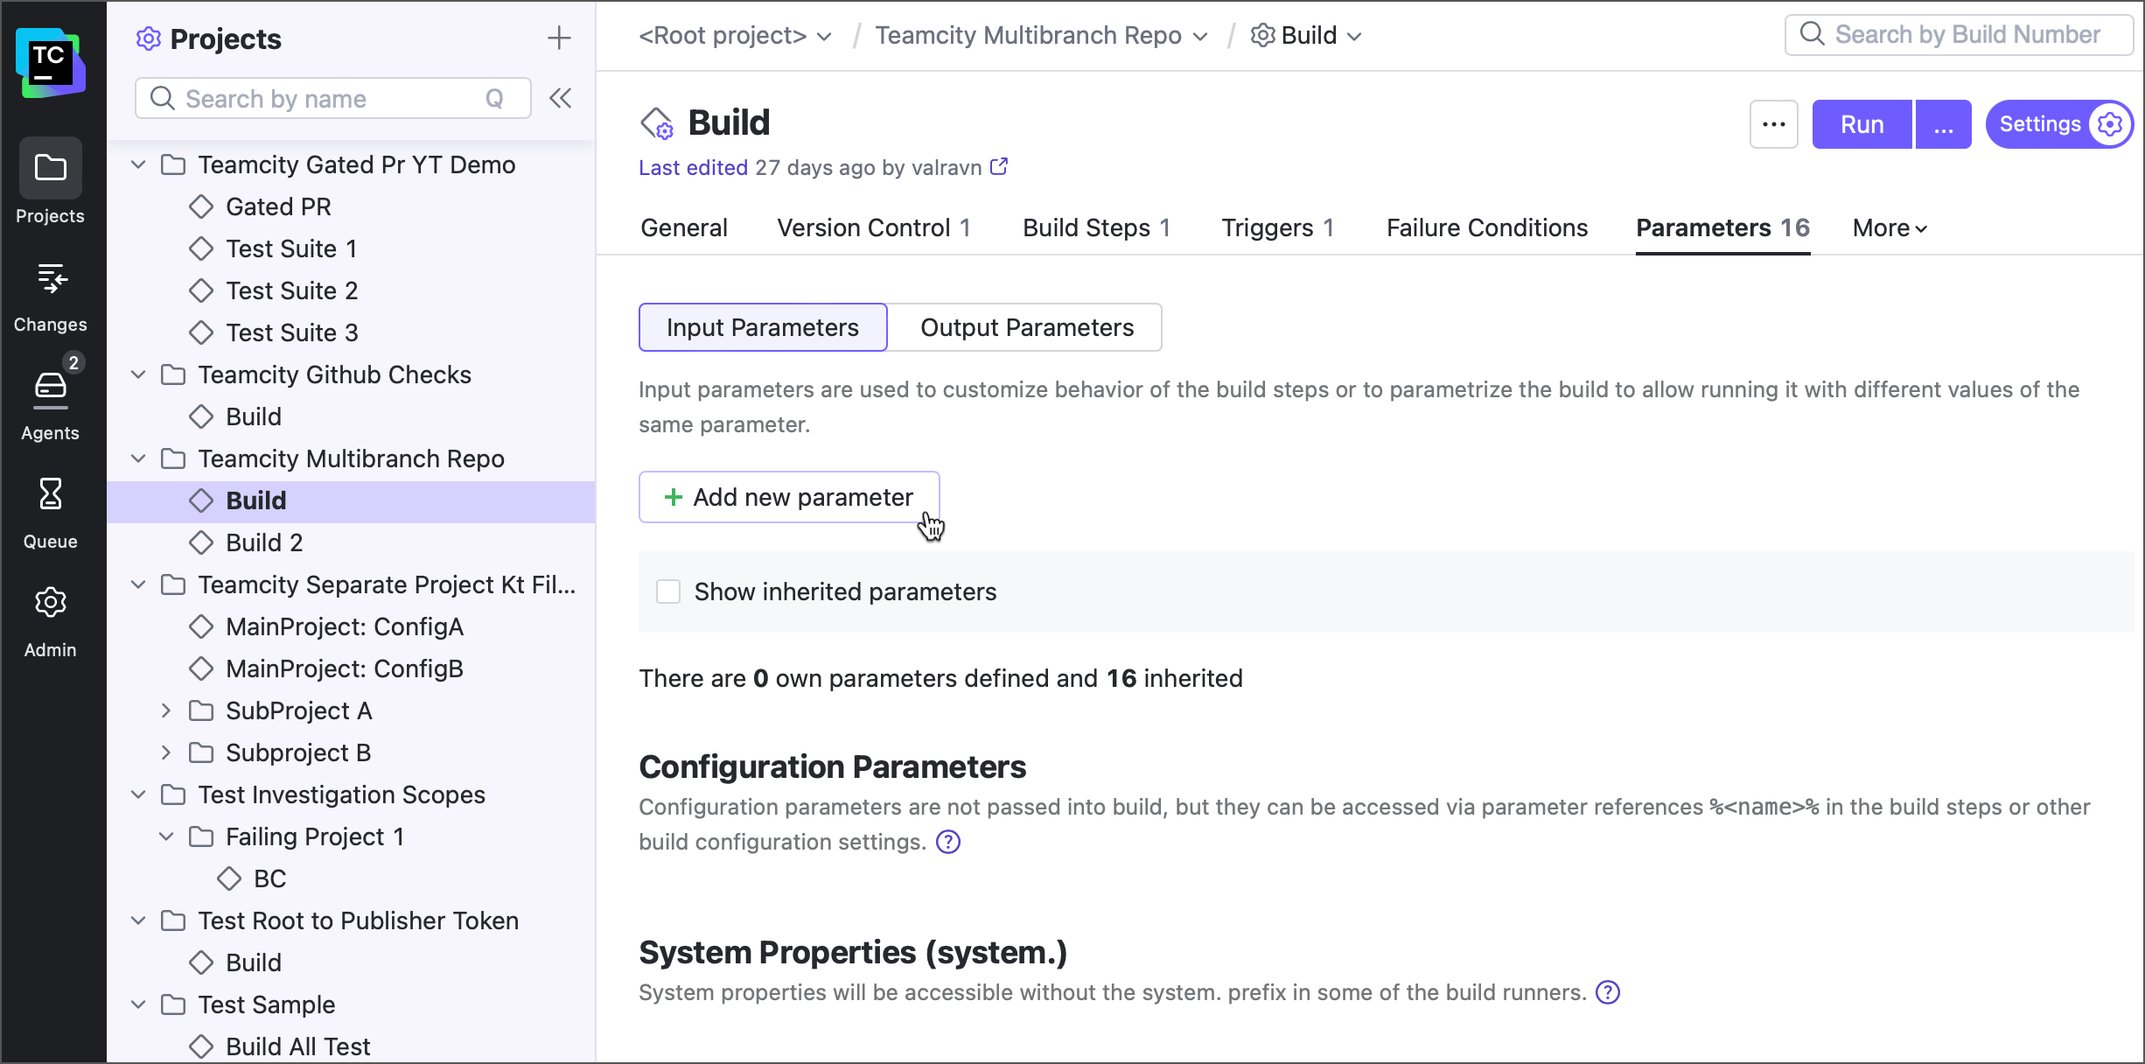Open the Failure Conditions tab
Image resolution: width=2145 pixels, height=1064 pixels.
point(1486,227)
